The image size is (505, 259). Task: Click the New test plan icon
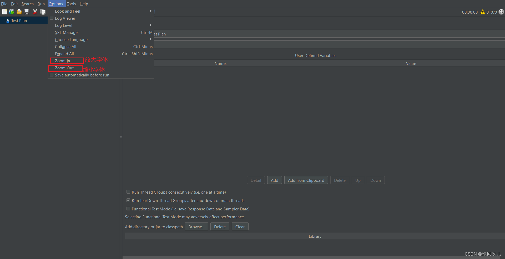(x=4, y=12)
